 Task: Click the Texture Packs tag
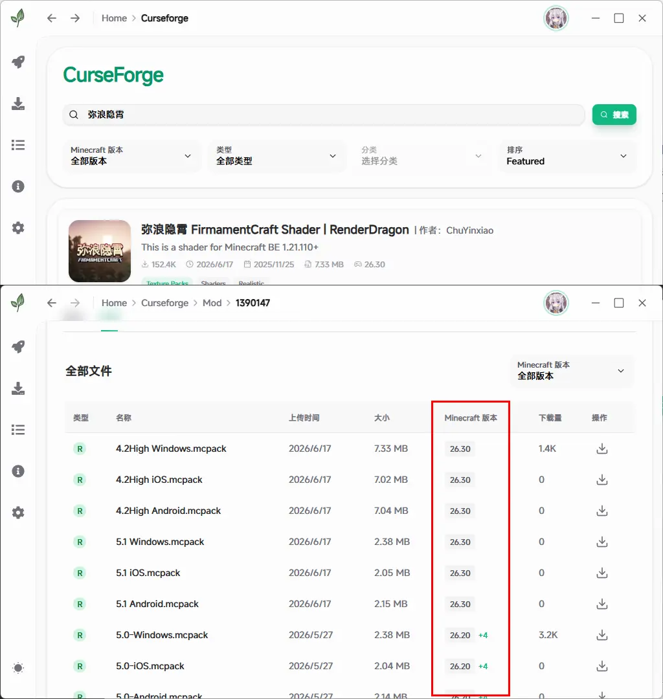coord(167,283)
